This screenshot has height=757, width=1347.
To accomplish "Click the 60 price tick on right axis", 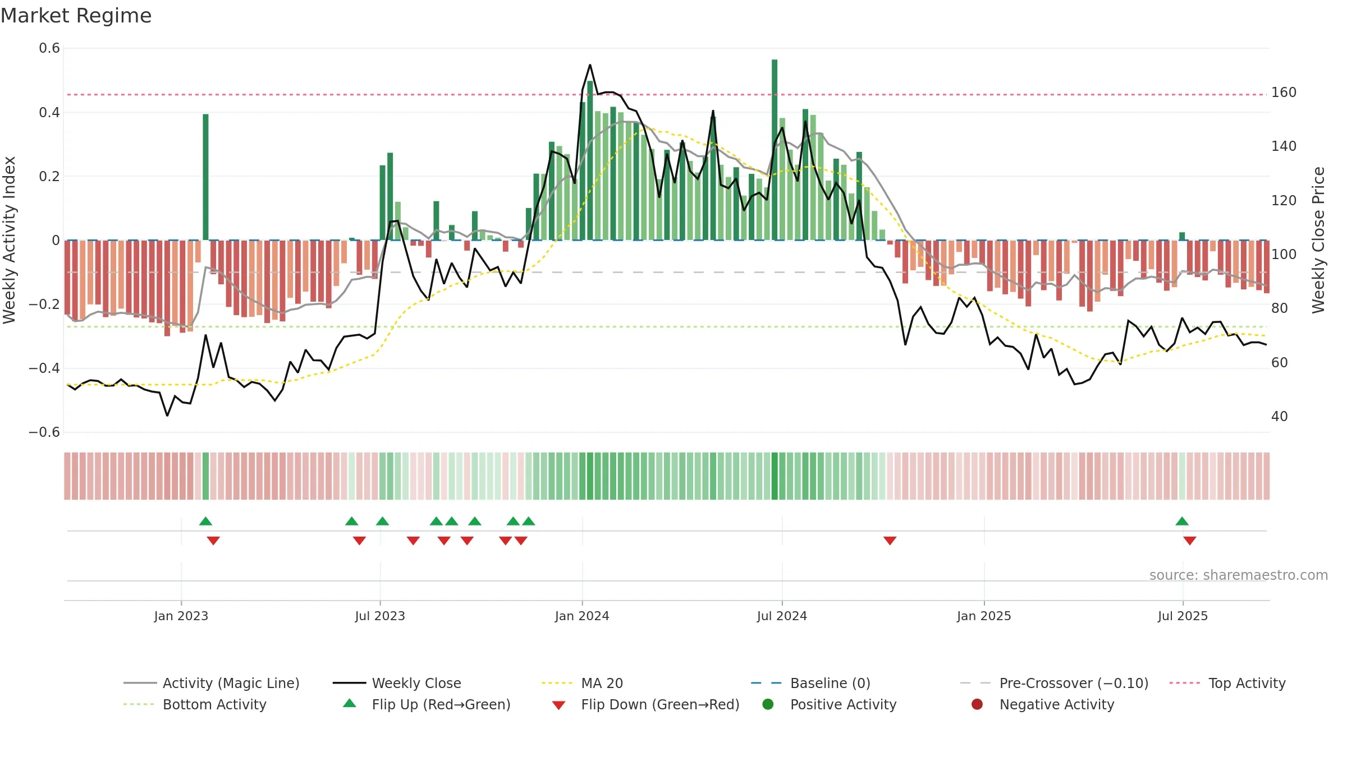I will pos(1280,362).
